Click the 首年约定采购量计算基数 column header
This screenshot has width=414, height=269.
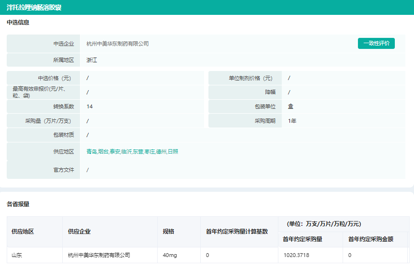[x=237, y=232]
